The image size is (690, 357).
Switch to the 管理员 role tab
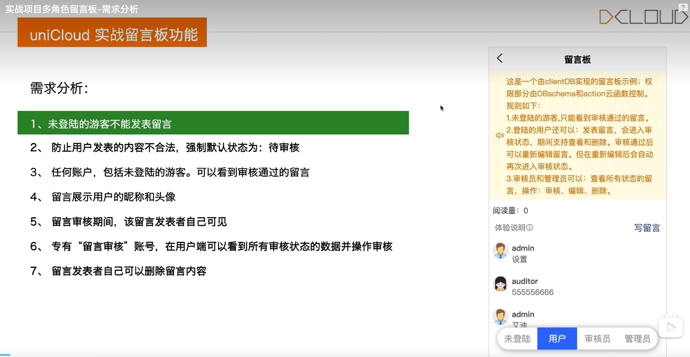(637, 339)
